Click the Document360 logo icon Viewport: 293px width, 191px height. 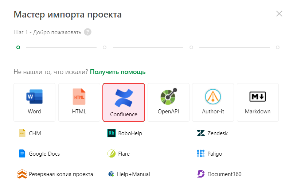point(201,174)
